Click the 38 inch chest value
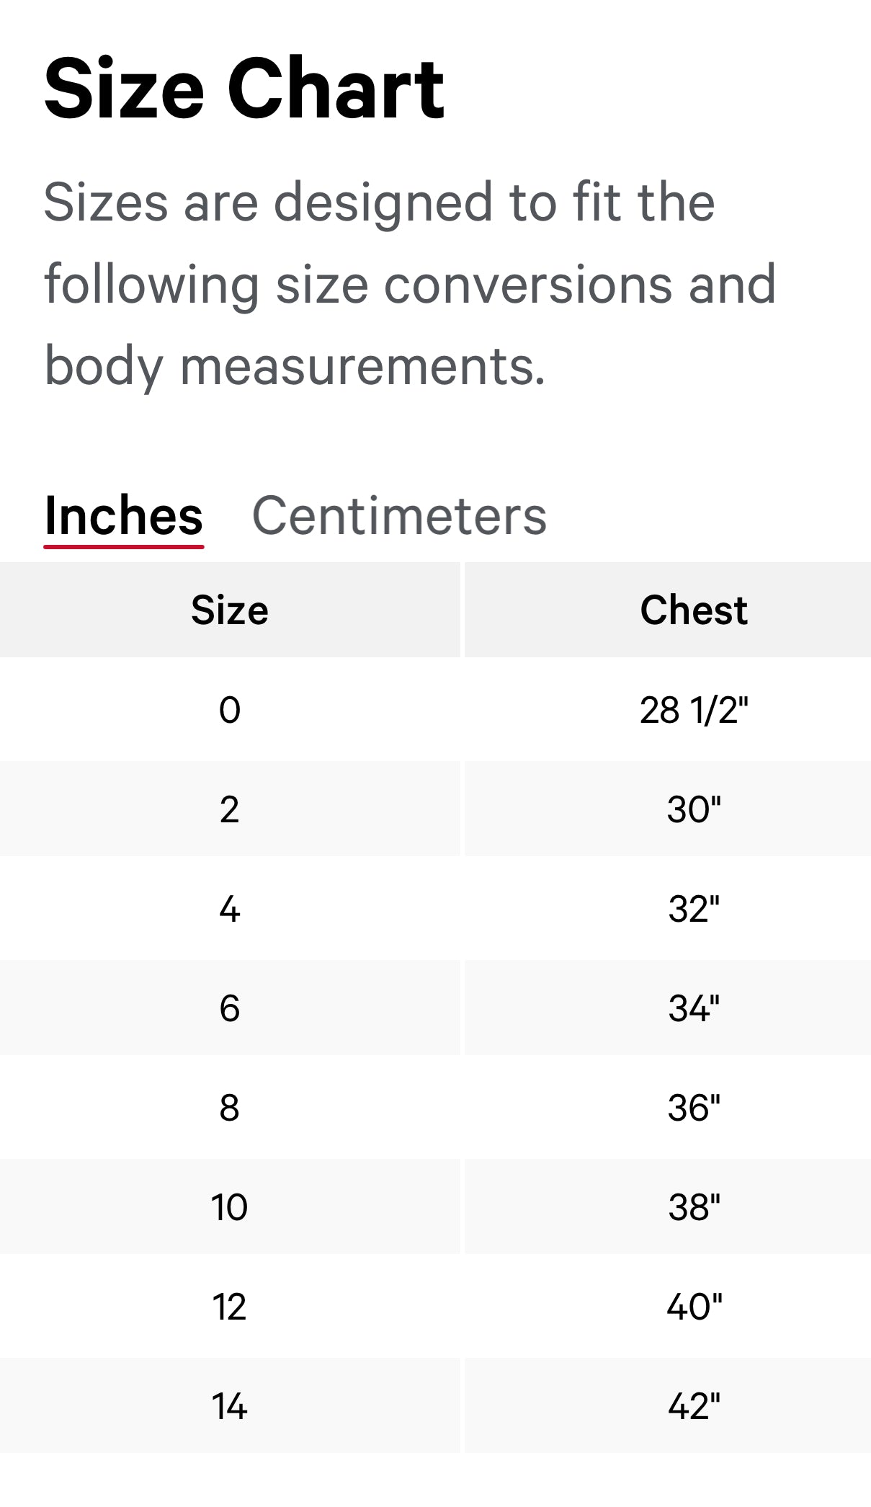Viewport: 871px width, 1507px height. [x=694, y=1206]
